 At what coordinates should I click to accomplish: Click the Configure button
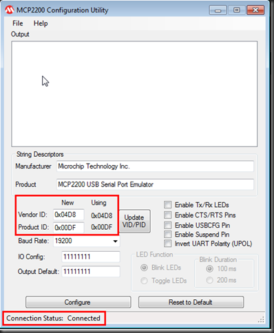coord(78,302)
